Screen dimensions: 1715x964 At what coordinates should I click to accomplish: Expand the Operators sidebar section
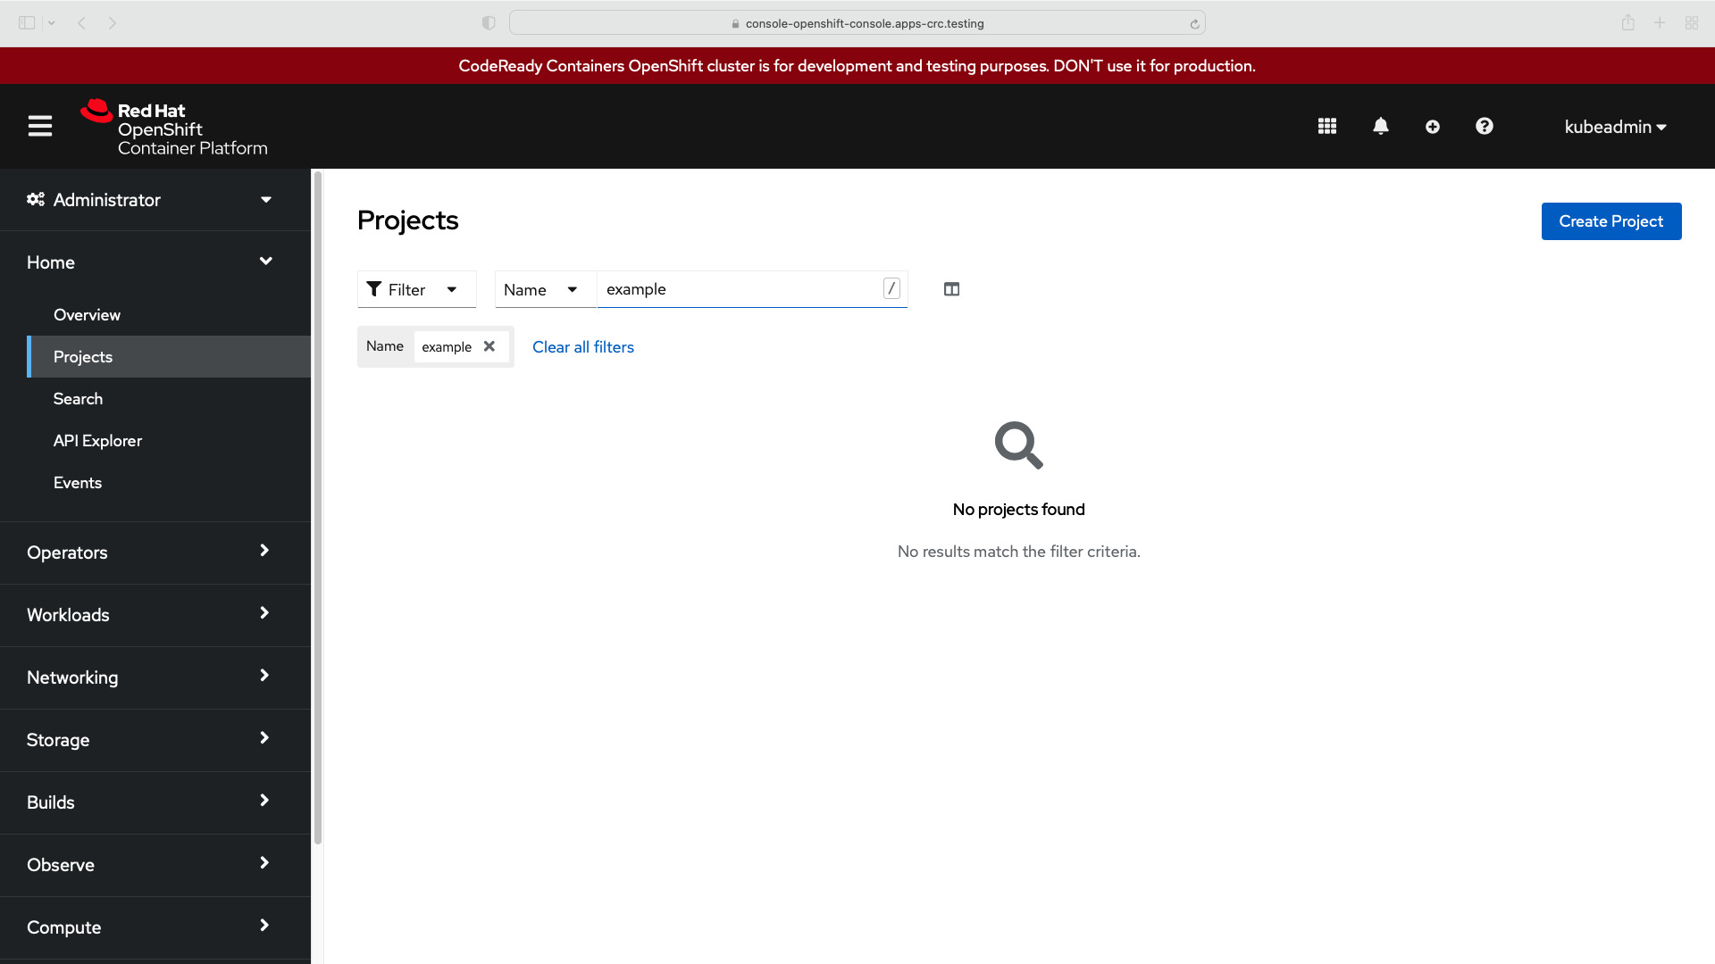click(151, 551)
